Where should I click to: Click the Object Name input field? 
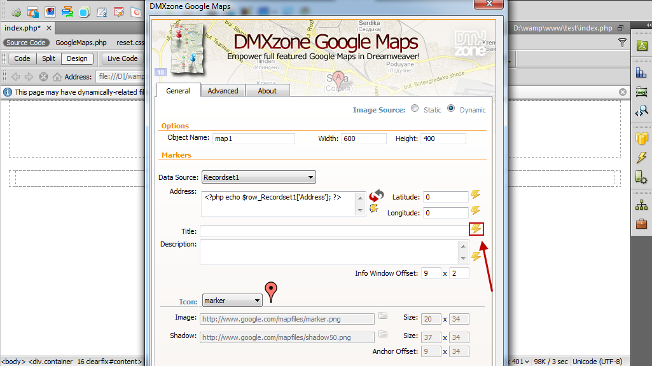click(254, 139)
